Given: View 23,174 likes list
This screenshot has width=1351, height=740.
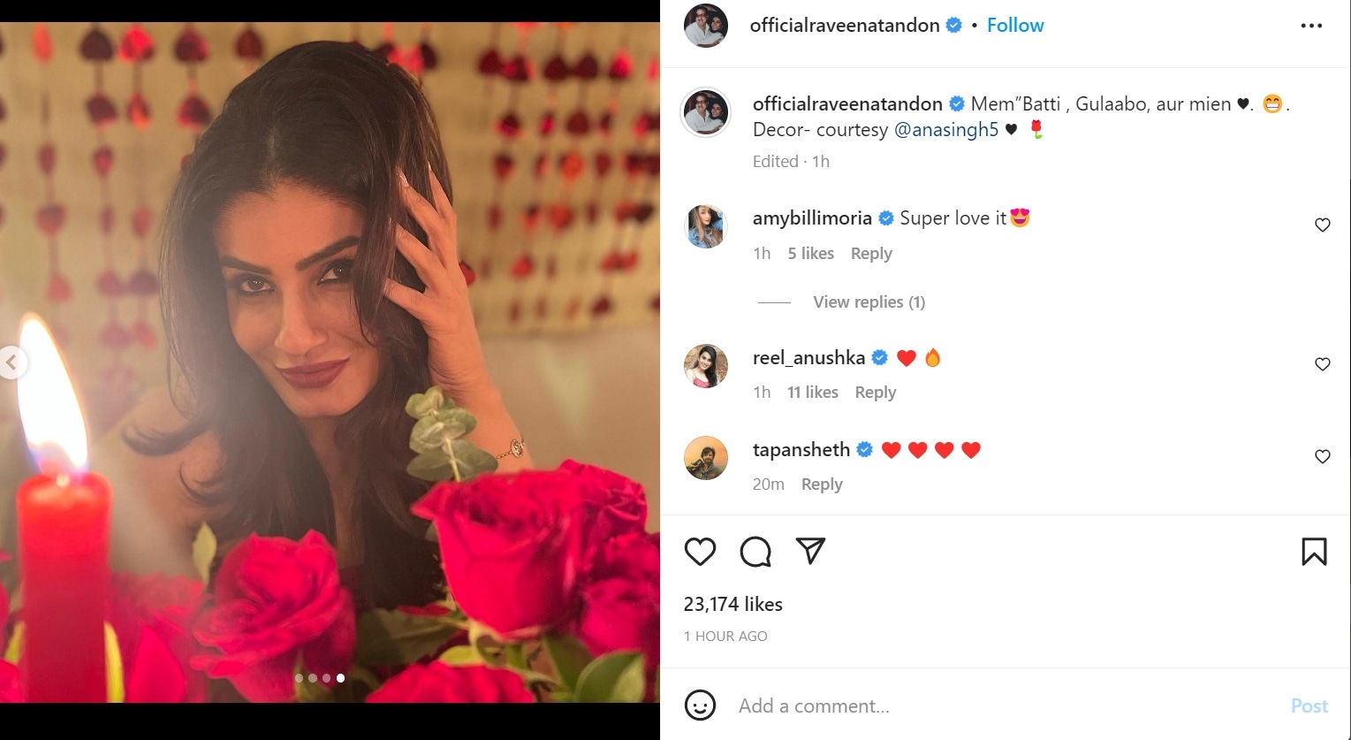Looking at the screenshot, I should coord(732,605).
